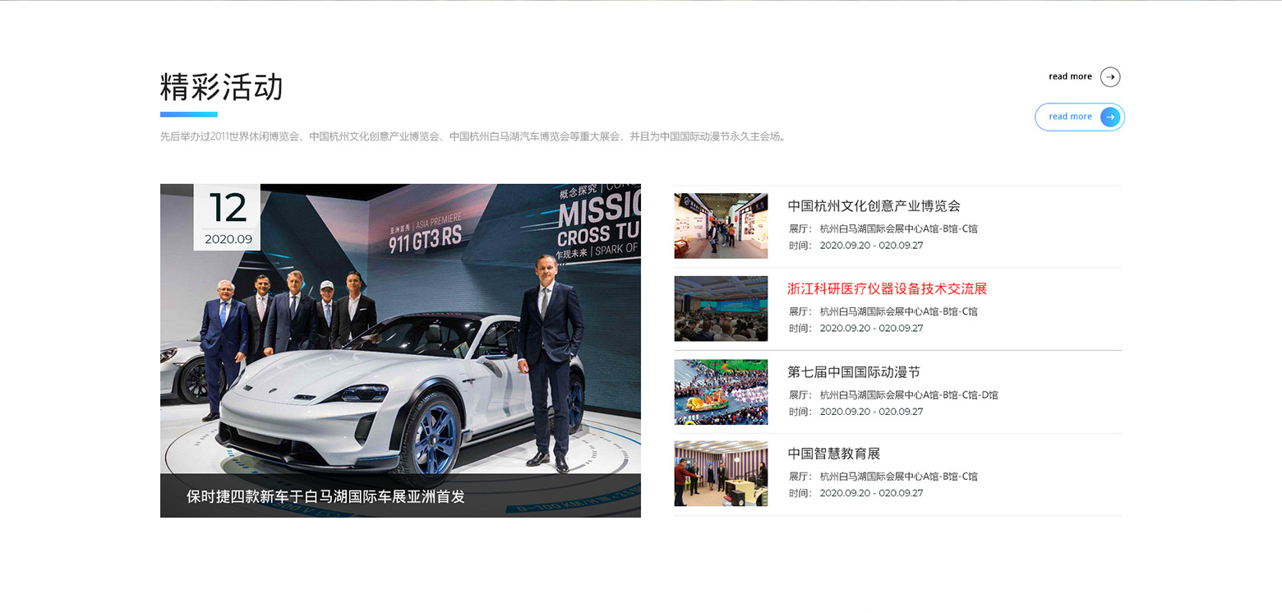
Task: Open thumbnail of 第七届中国国际动漫节
Action: [x=721, y=392]
